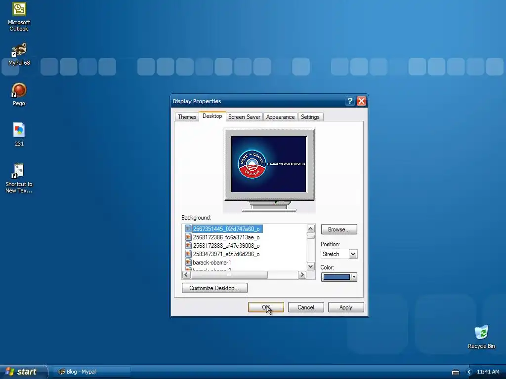Select background barack-obama-1

point(211,263)
